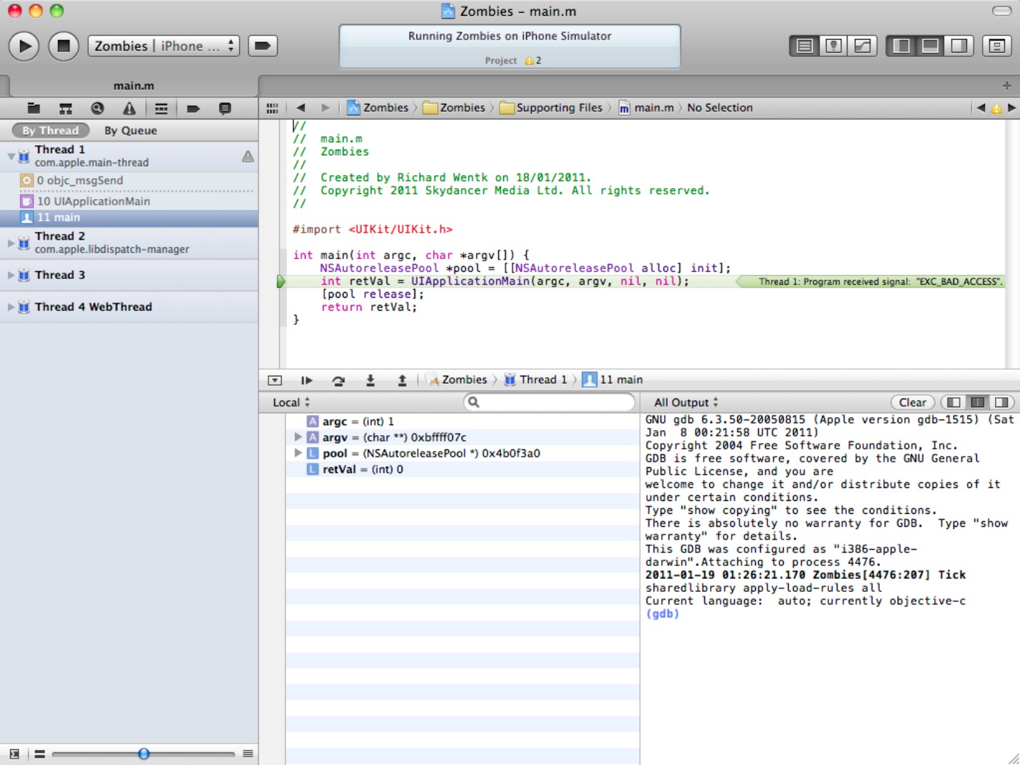Image resolution: width=1020 pixels, height=765 pixels.
Task: Select the 0 objc_msgSend stack frame
Action: click(129, 180)
